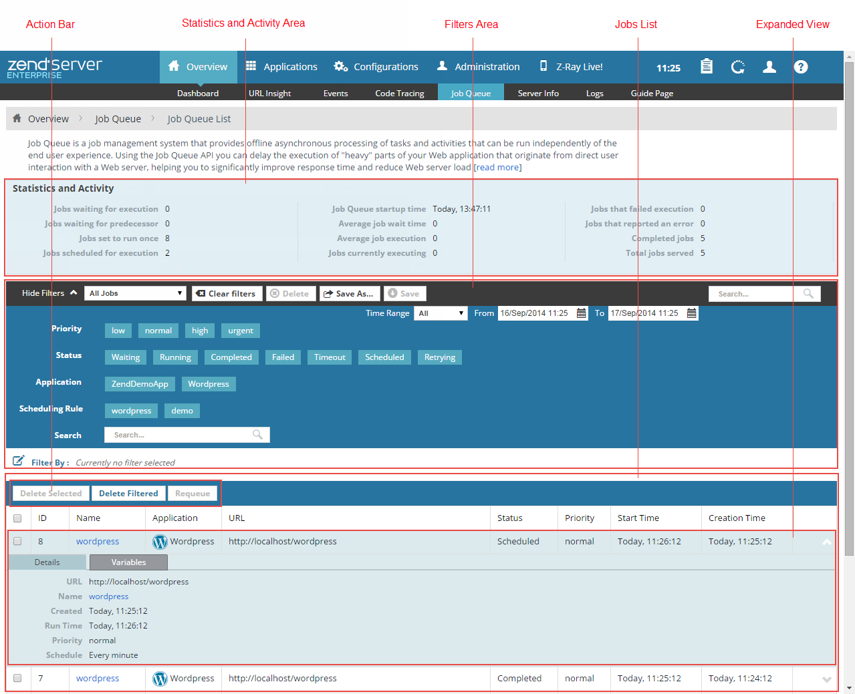This screenshot has width=855, height=694.
Task: Click the restart/refresh icon in header
Action: tap(737, 67)
